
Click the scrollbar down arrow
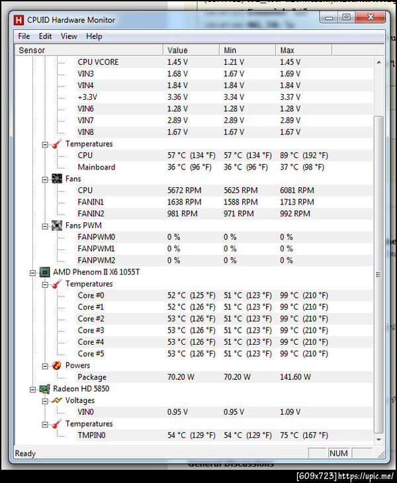tap(379, 440)
